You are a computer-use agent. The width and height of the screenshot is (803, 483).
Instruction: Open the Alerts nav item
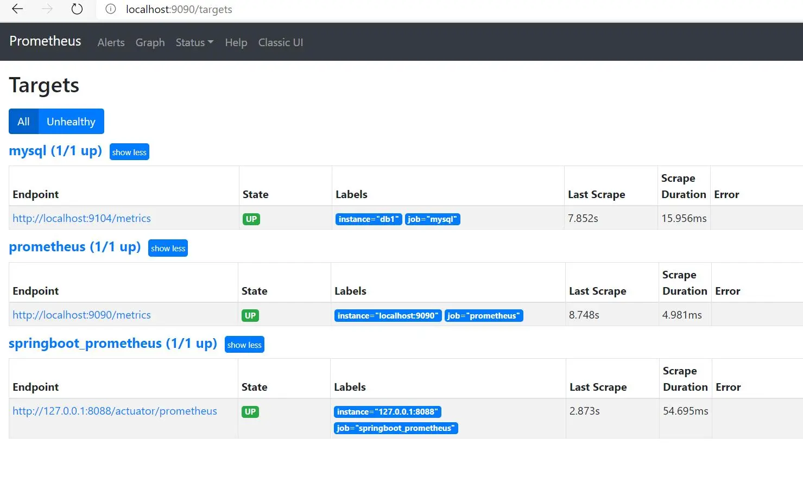tap(111, 42)
